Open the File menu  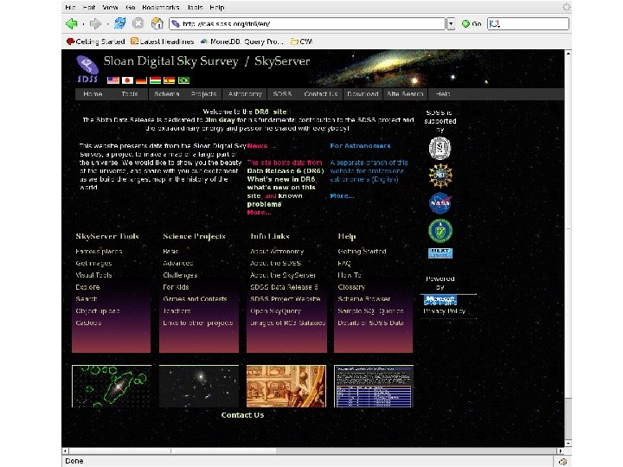[x=70, y=7]
